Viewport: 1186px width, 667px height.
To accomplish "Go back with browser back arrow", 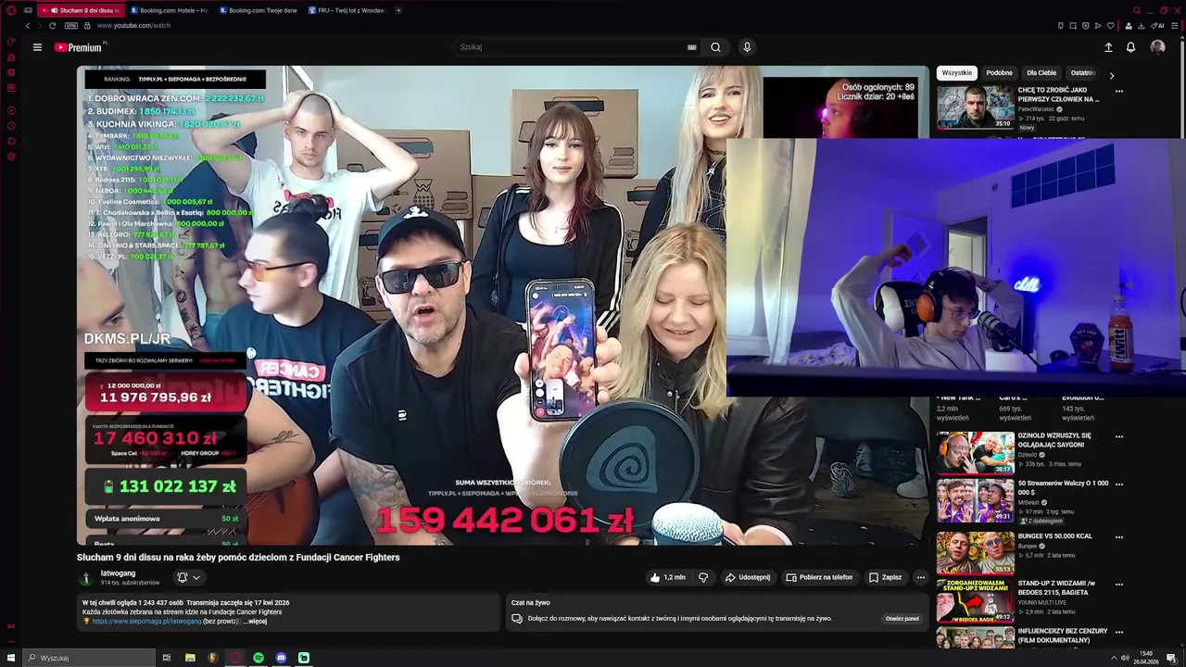I will pos(27,25).
